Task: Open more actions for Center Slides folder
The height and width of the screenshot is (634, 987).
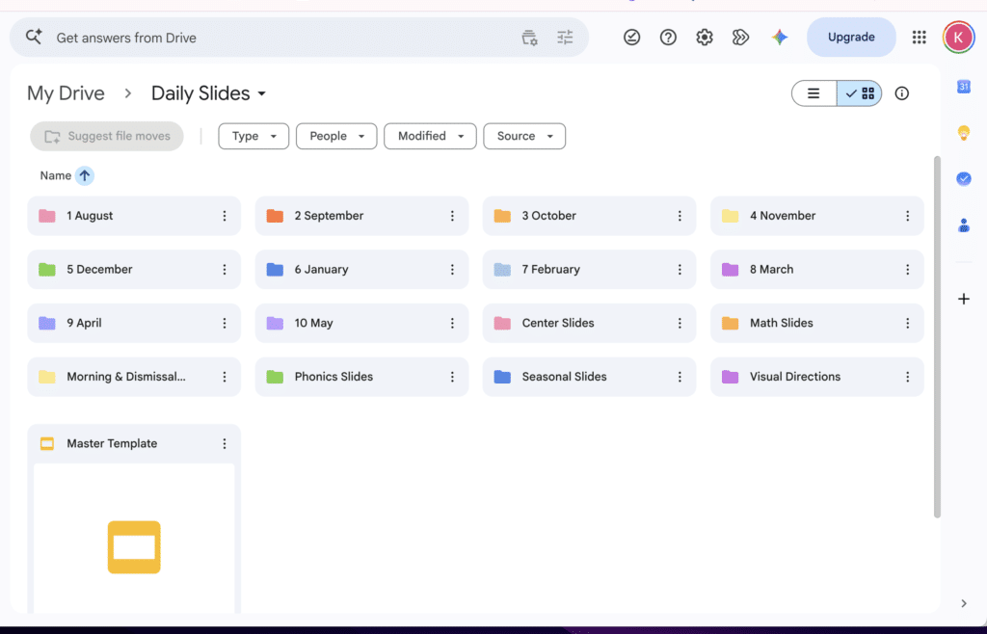Action: 680,323
